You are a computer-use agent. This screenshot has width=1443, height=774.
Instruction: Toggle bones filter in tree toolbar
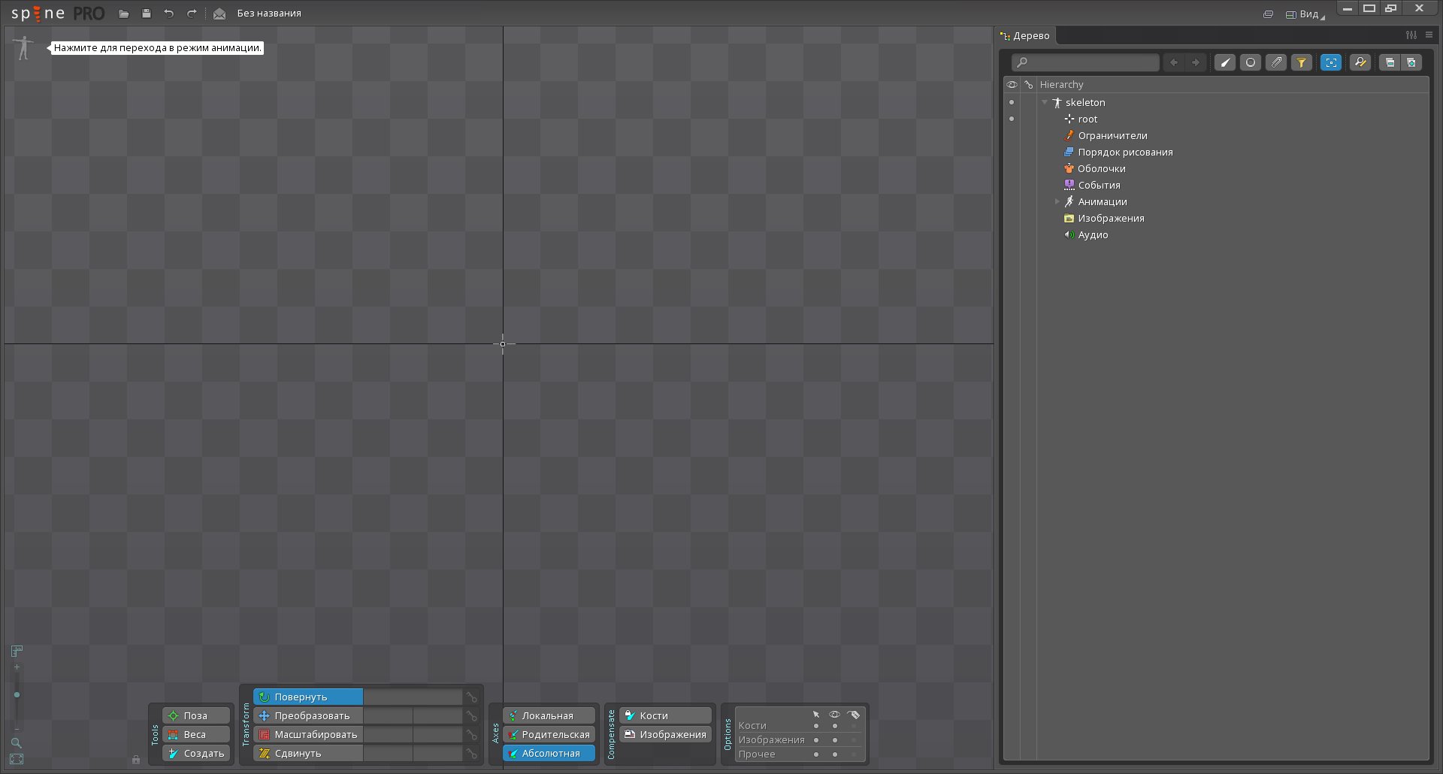pos(1225,62)
